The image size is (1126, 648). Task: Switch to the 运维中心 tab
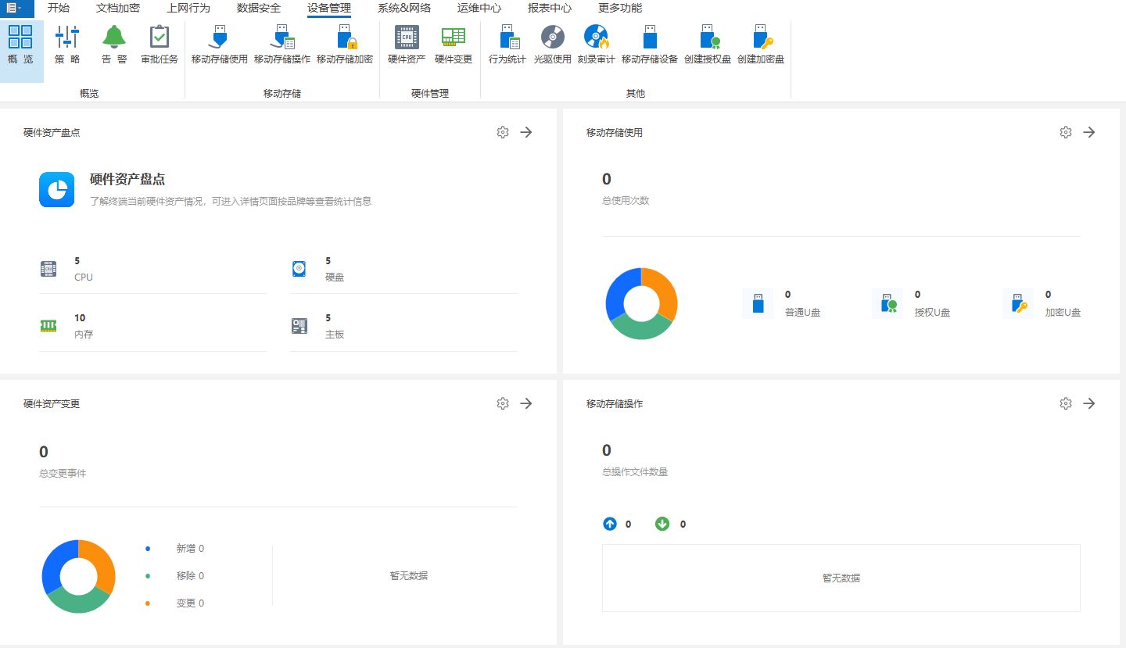pos(479,8)
